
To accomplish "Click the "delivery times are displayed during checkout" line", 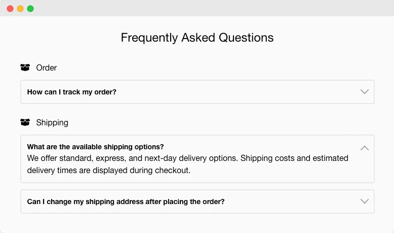I will pyautogui.click(x=108, y=171).
